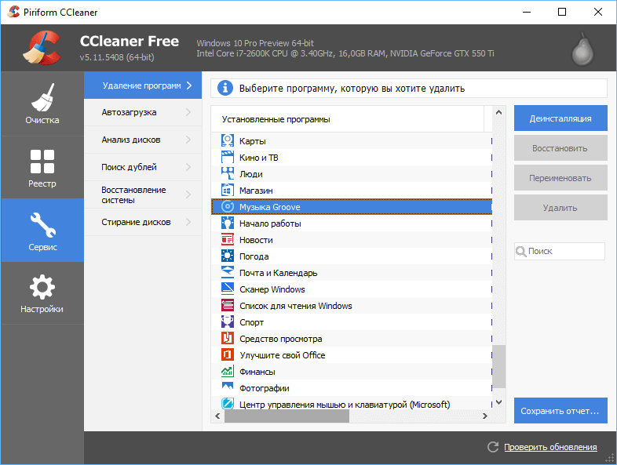Select the Сканер Windows row

coord(352,289)
